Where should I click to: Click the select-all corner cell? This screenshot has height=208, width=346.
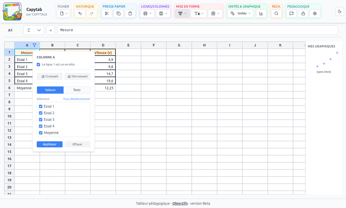9,45
